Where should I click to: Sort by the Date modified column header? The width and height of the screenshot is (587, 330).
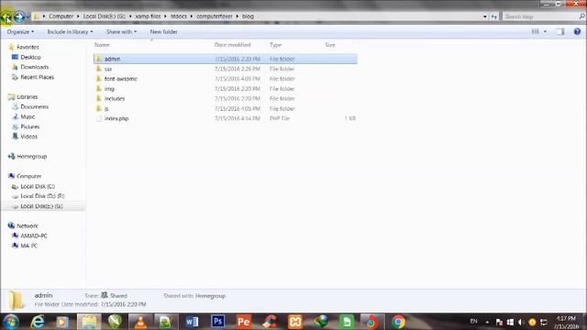232,45
